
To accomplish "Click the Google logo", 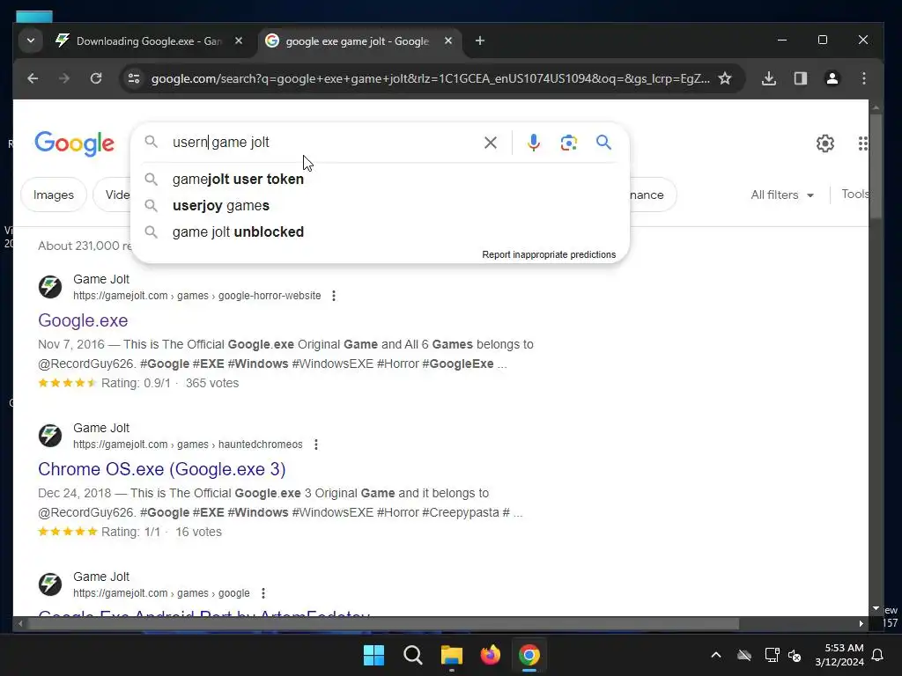I will tap(75, 143).
